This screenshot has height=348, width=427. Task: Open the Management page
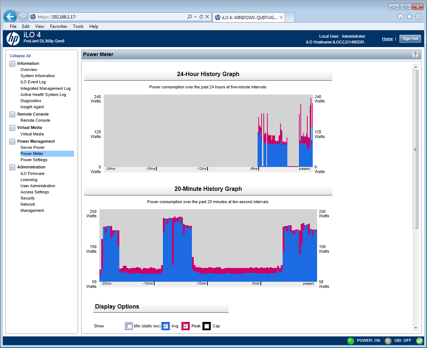tap(32, 211)
